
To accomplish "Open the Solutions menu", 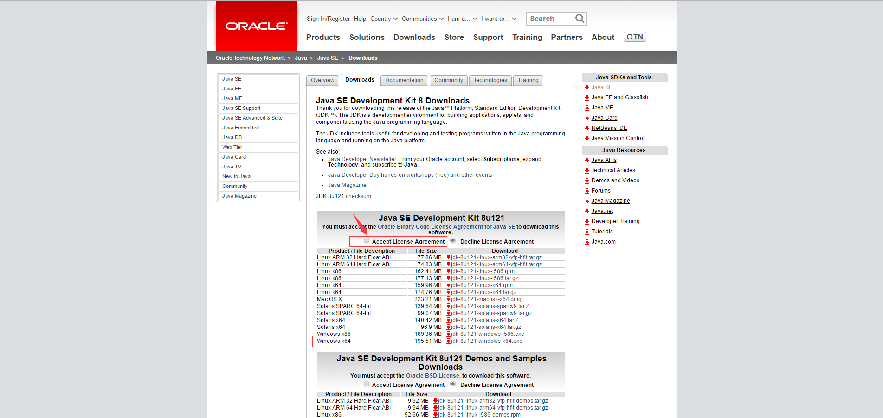I will pos(367,37).
